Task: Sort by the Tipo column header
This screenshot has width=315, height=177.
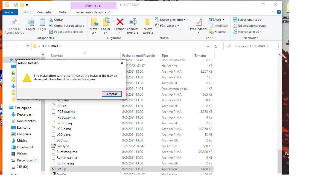Action: [x=165, y=56]
